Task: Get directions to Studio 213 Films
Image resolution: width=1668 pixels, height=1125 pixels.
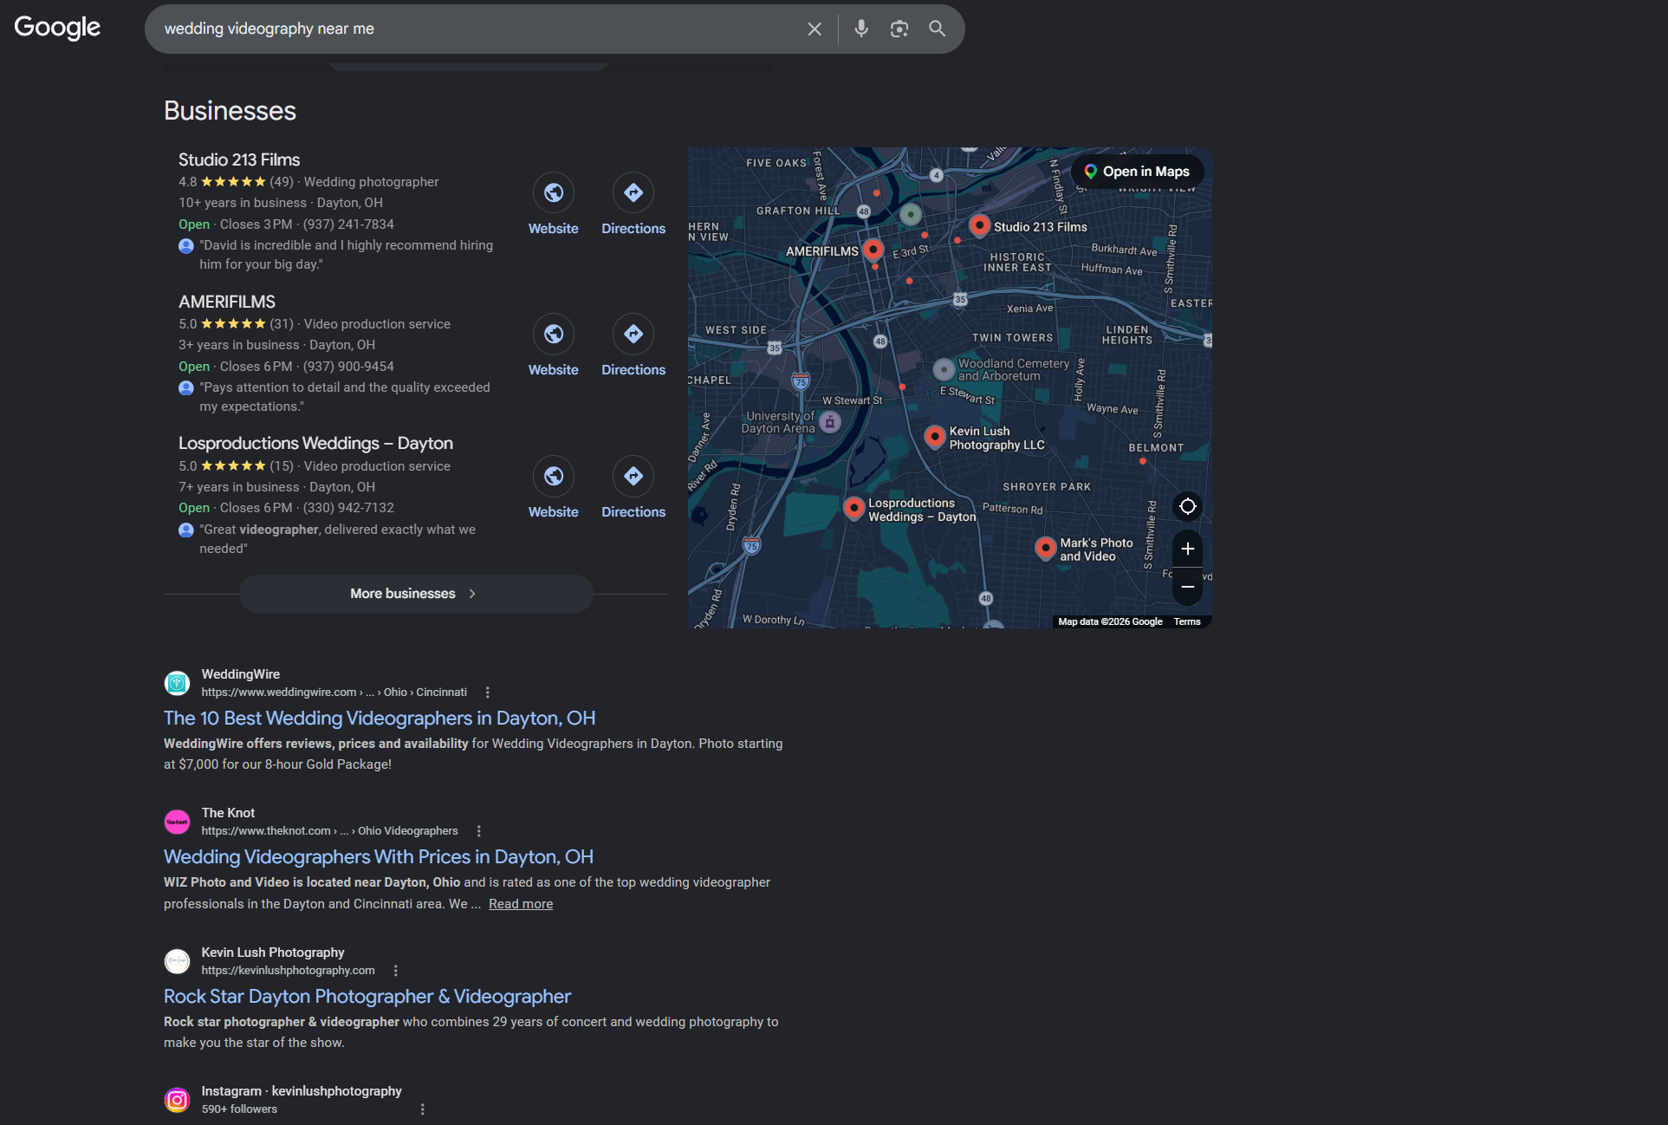Action: pyautogui.click(x=633, y=192)
